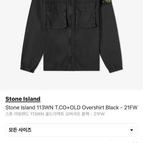The height and width of the screenshot is (143, 143).
Task: Click the left elastic cuff of jacket
Action: coord(27,69)
